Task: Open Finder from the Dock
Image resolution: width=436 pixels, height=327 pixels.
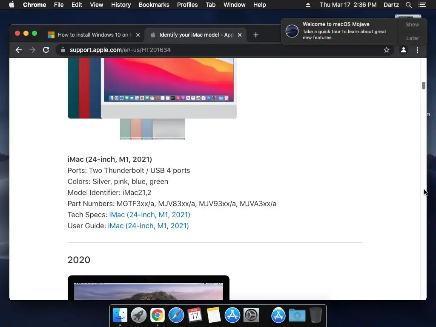Action: (120, 315)
